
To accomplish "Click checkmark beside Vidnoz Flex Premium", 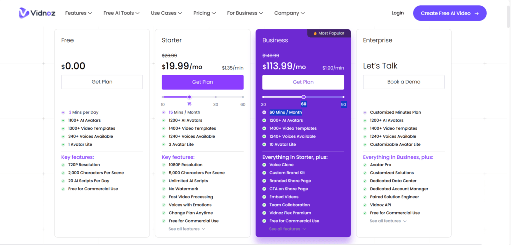I will pos(264,213).
